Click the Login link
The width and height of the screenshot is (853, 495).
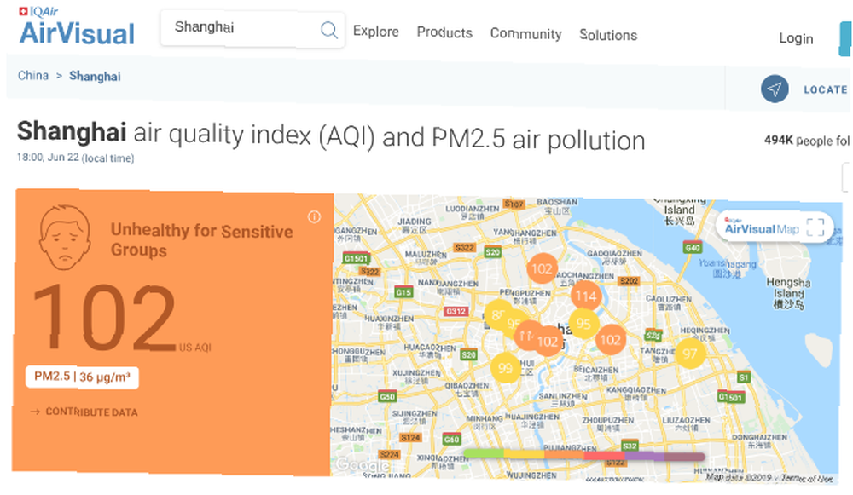point(796,38)
